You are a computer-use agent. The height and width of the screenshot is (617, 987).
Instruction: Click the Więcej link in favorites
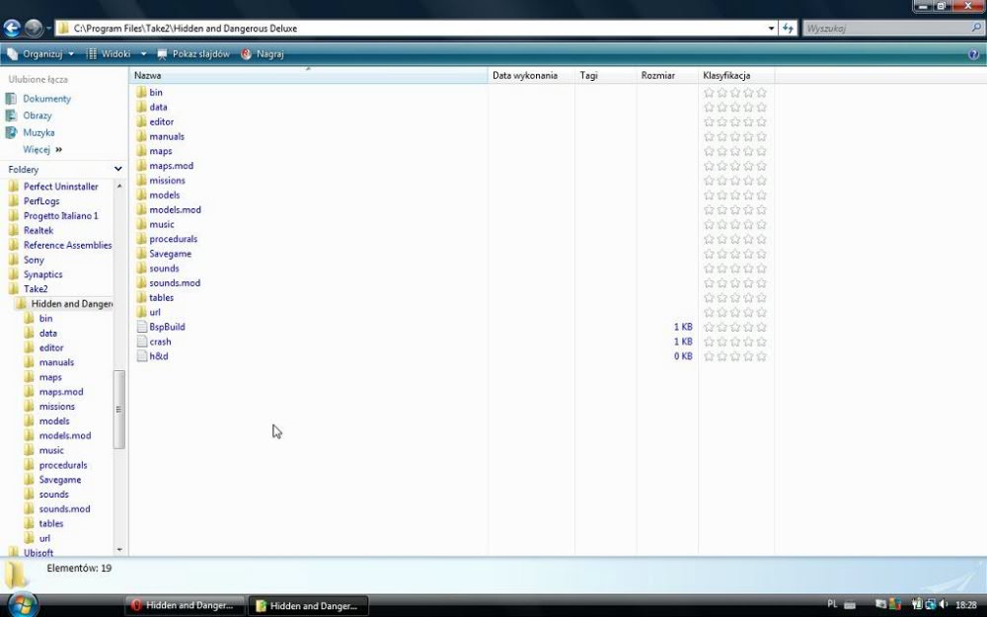tap(37, 150)
